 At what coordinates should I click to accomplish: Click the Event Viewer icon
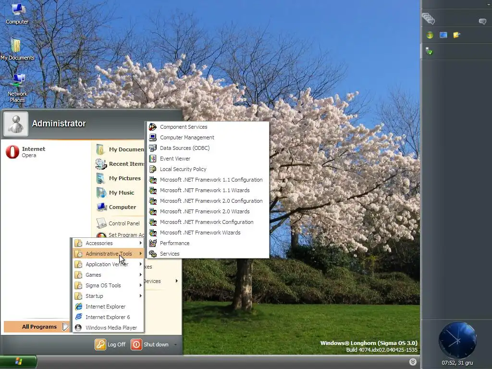153,159
